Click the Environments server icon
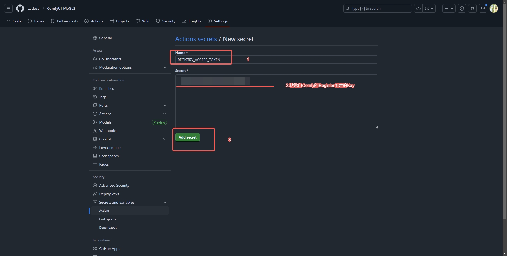This screenshot has height=256, width=507. pos(95,147)
